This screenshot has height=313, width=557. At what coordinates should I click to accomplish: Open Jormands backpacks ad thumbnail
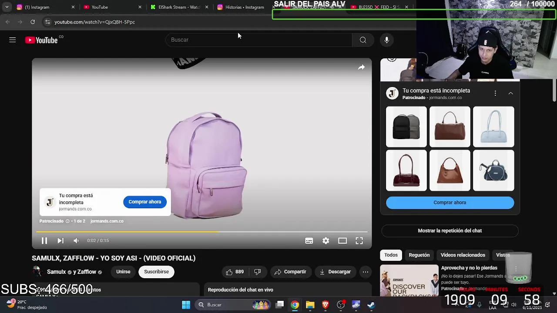(409, 280)
